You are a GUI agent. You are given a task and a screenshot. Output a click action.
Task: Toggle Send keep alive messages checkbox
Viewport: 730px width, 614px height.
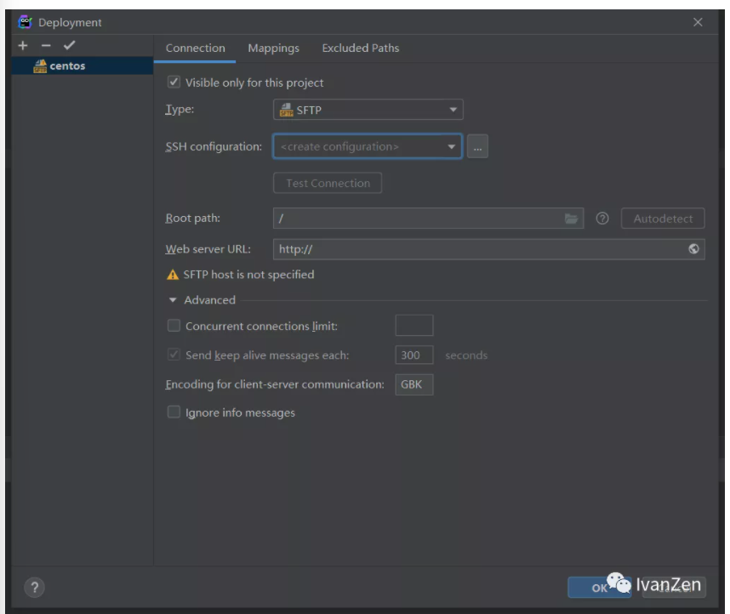[x=174, y=355]
